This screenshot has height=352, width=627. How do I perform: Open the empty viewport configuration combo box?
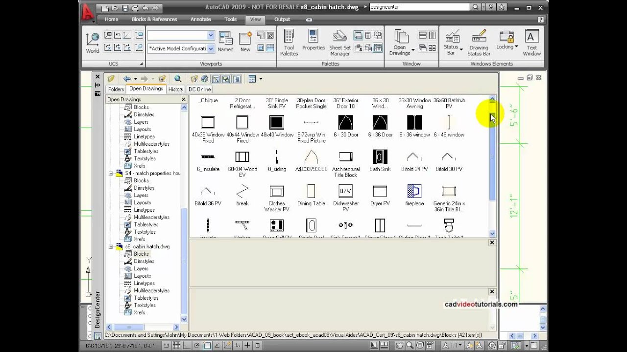(x=181, y=35)
